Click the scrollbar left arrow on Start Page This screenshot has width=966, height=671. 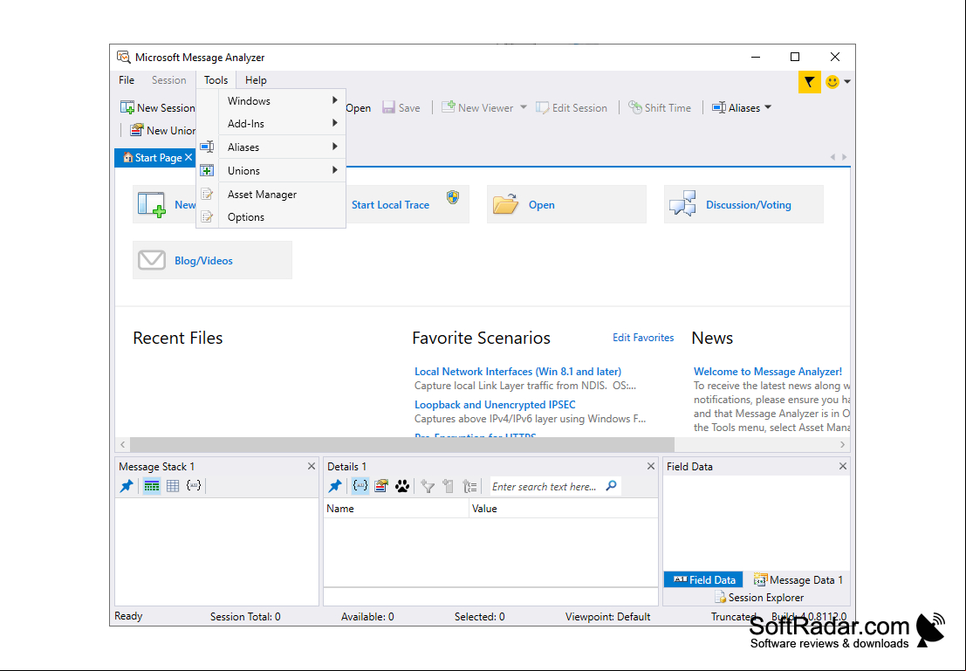(122, 444)
